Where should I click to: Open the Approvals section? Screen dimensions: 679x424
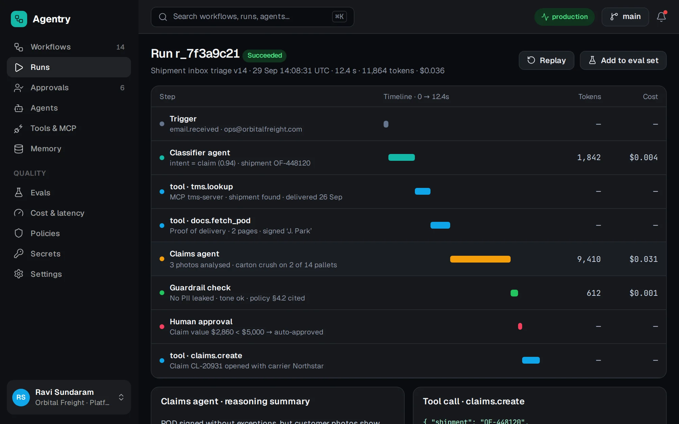coord(69,88)
